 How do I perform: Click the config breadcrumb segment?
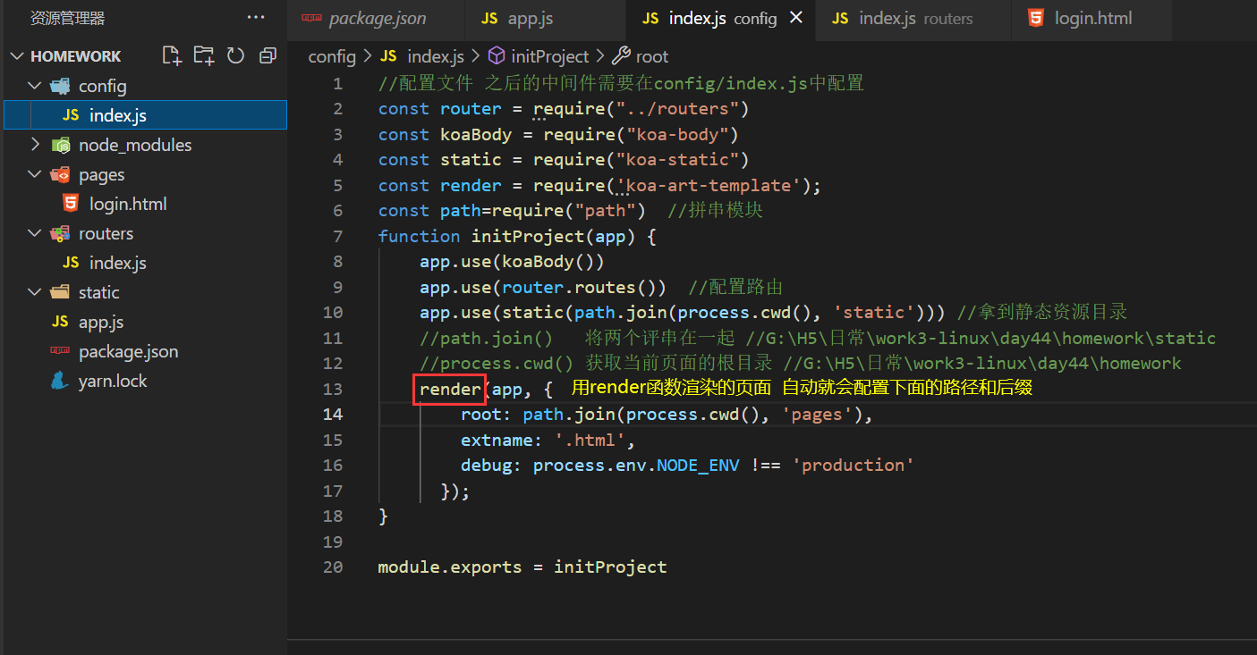tap(332, 56)
